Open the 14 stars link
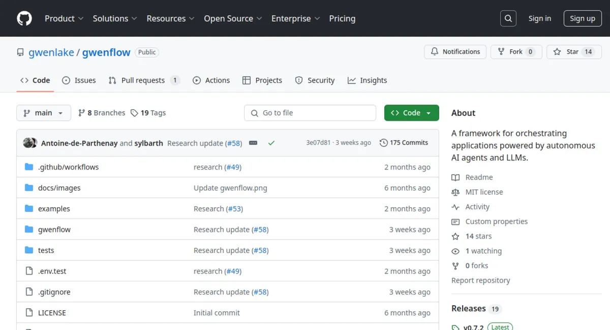The width and height of the screenshot is (610, 330). click(478, 236)
